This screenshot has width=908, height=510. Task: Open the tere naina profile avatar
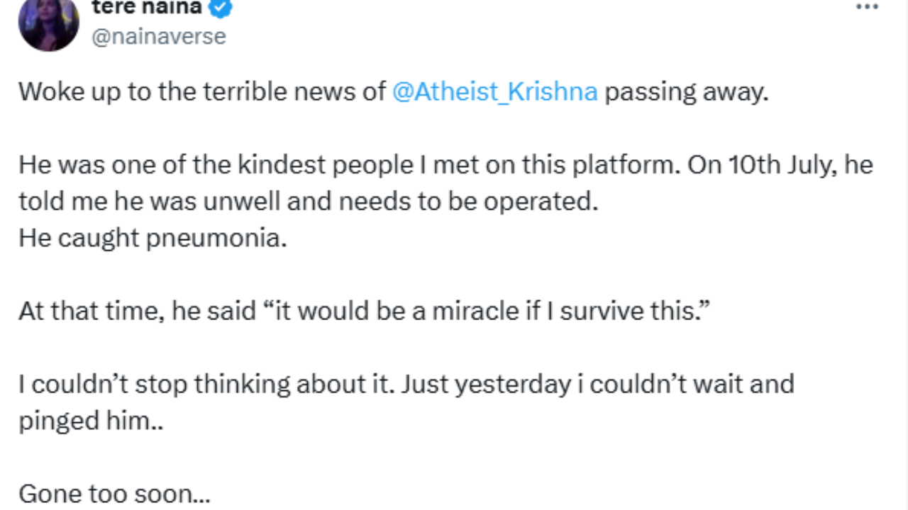click(x=49, y=23)
